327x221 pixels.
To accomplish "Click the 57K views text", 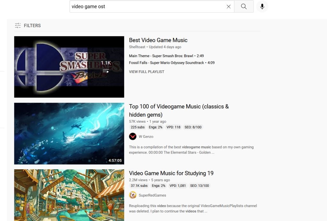I will (x=137, y=122).
